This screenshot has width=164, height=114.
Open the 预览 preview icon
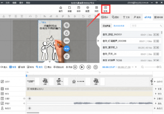coord(97,9)
